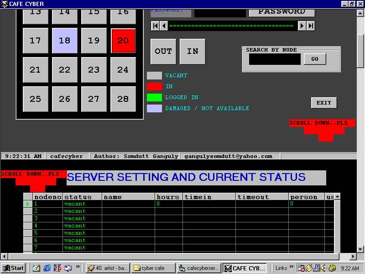The width and height of the screenshot is (365, 274).
Task: Click the search by node text field
Action: 275,59
